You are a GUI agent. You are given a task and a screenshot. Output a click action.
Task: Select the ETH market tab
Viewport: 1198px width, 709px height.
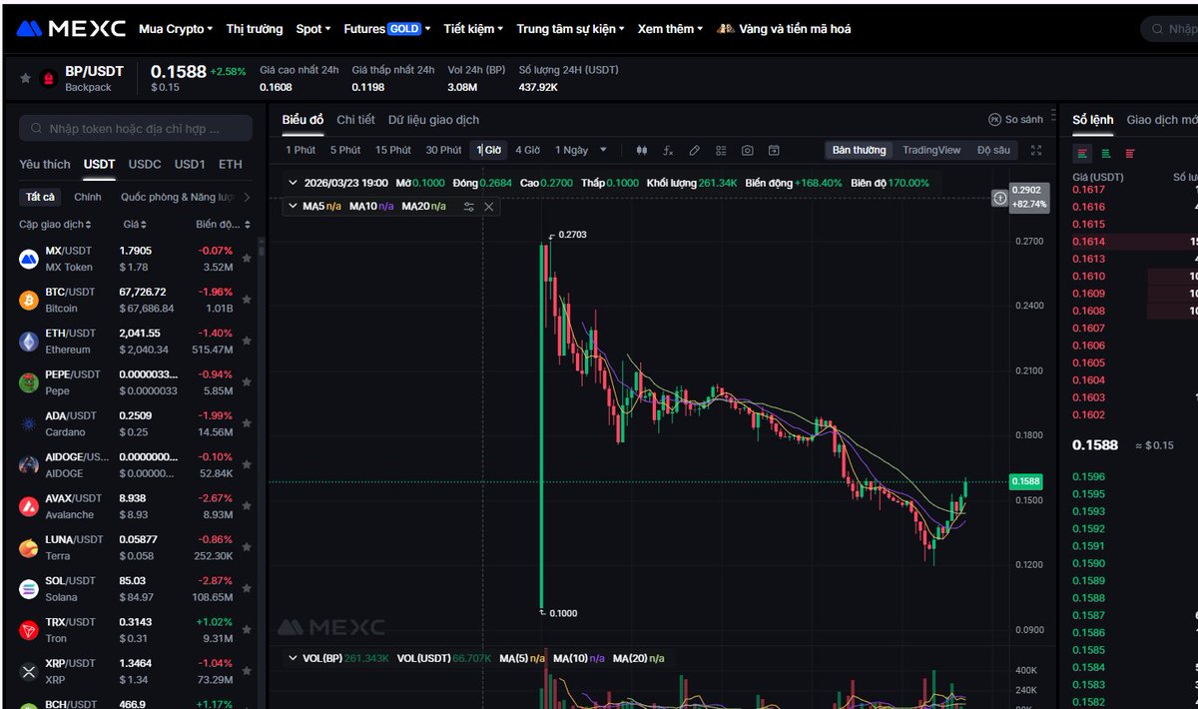(x=231, y=164)
